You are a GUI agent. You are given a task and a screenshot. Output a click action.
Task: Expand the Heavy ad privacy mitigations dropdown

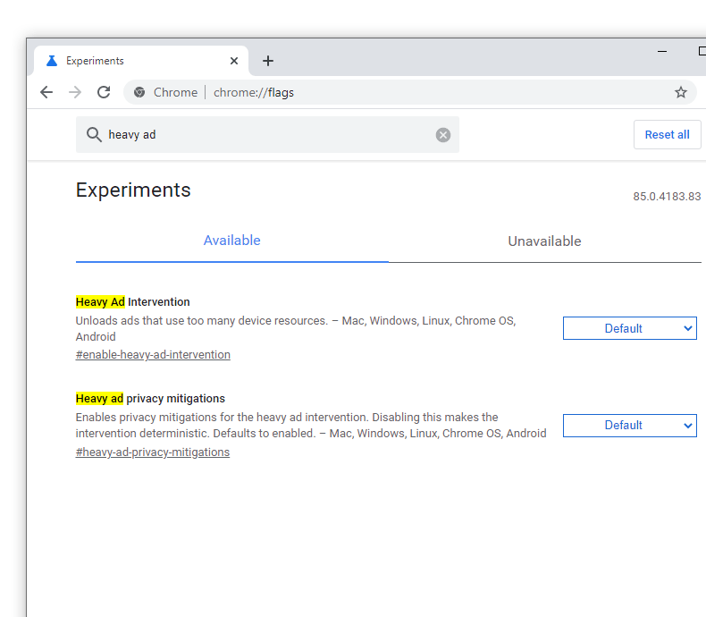click(x=629, y=426)
